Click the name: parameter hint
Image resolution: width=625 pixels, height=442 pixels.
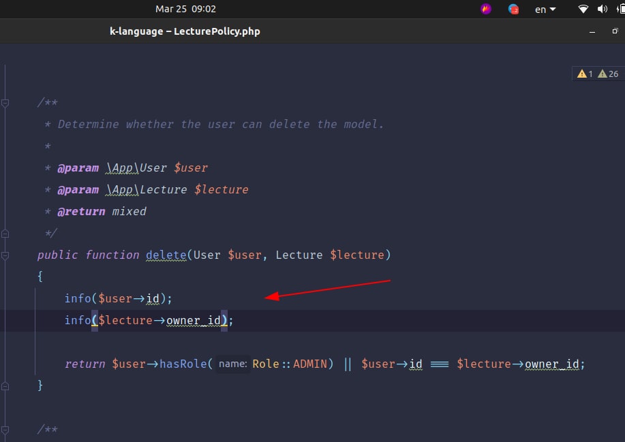pos(233,364)
